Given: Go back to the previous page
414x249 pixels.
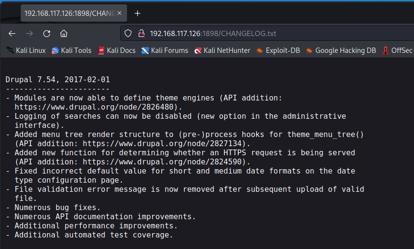Looking at the screenshot, I should [12, 34].
